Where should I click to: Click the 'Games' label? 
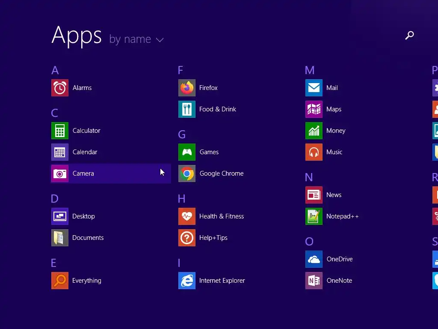point(209,152)
